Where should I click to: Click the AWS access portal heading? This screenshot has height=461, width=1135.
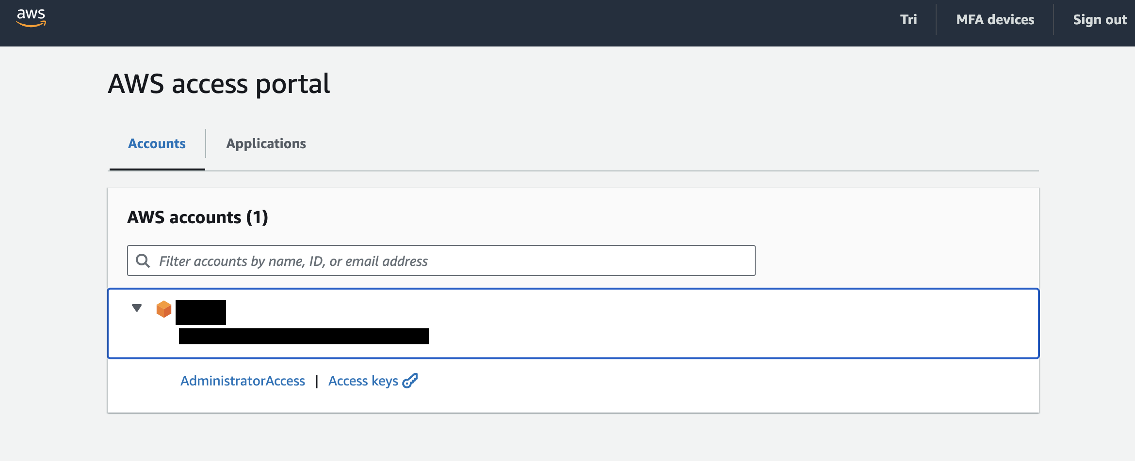tap(219, 84)
